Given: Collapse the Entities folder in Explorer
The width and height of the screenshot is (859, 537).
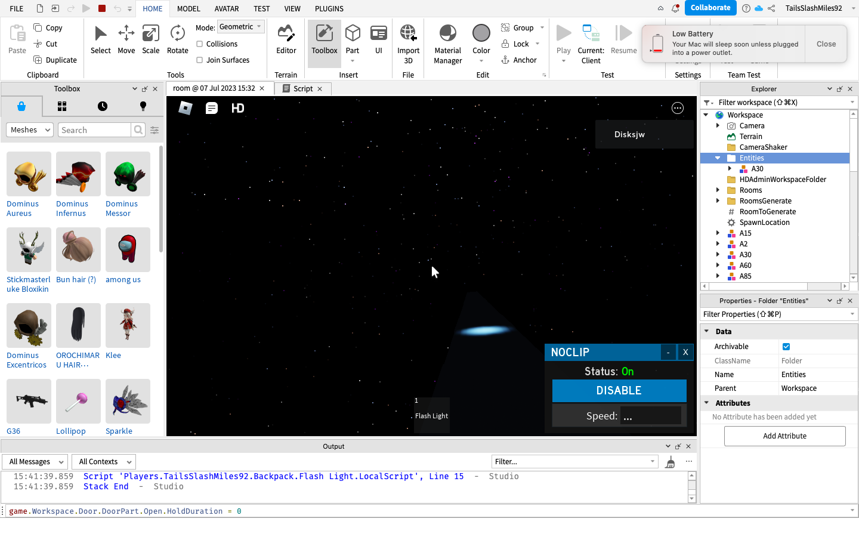Looking at the screenshot, I should pos(717,158).
